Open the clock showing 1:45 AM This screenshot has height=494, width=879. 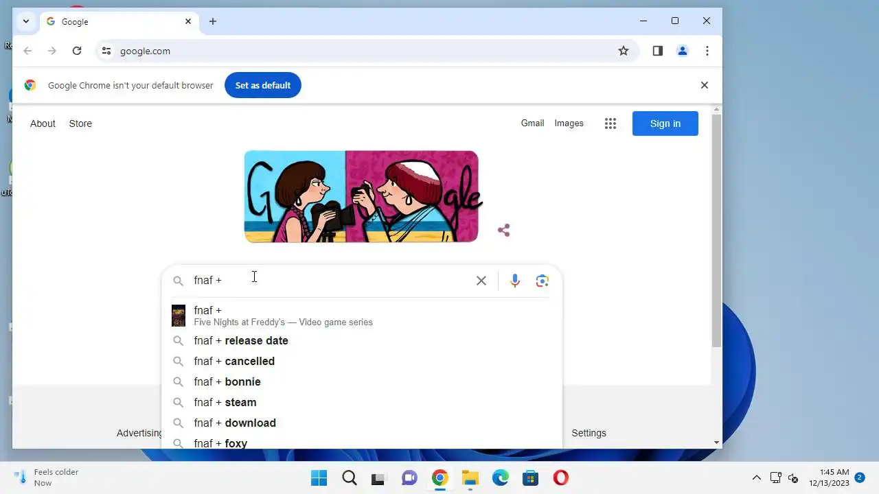click(x=829, y=478)
